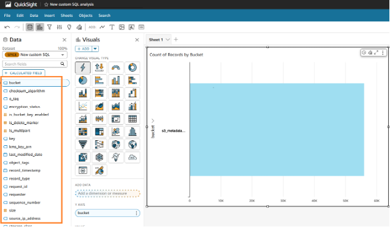
Task: Open the Data menu
Action: (x=34, y=16)
